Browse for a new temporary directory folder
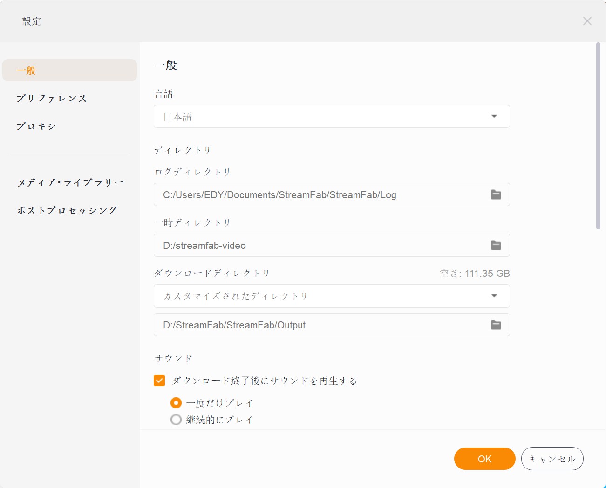606x488 pixels. tap(496, 245)
